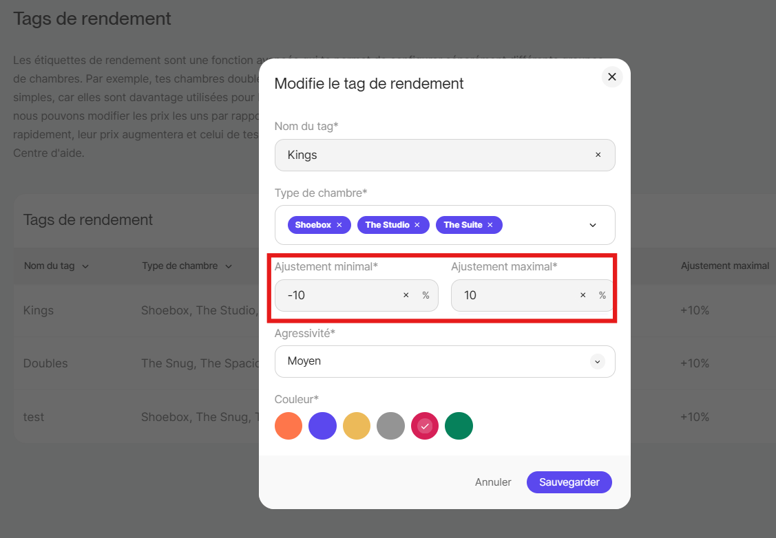
Task: Choose the purple color swatch
Action: tap(322, 426)
